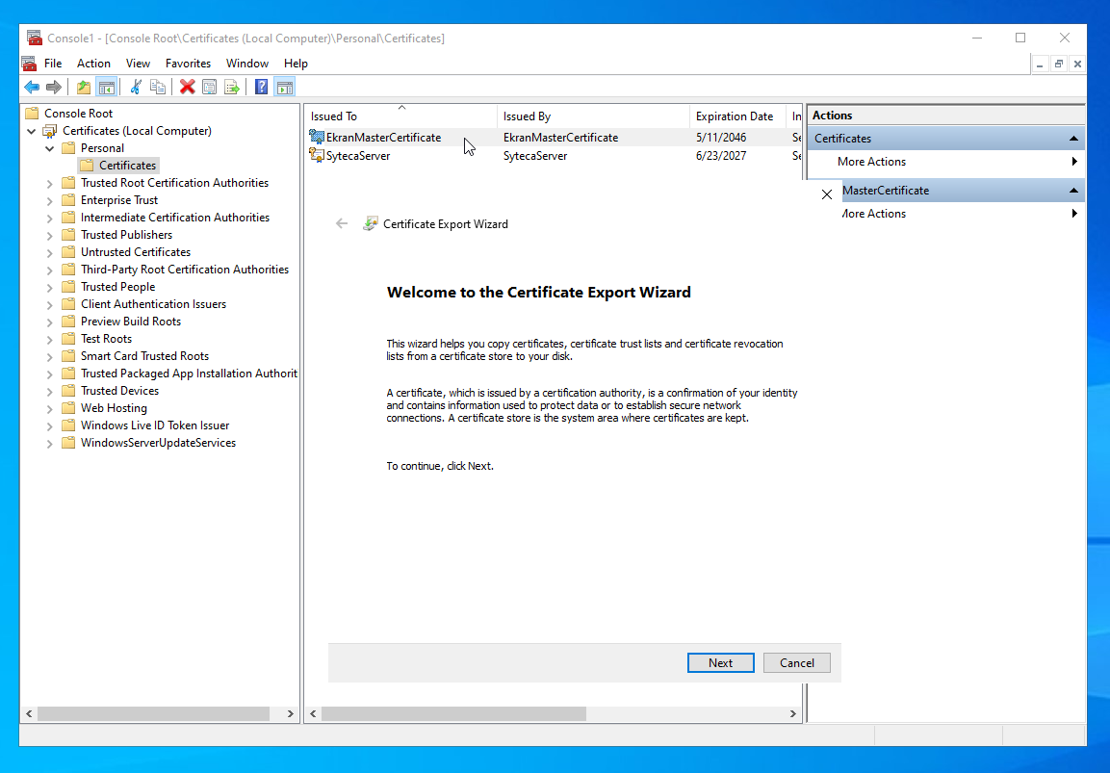Image resolution: width=1110 pixels, height=773 pixels.
Task: Open the Window menu
Action: (247, 64)
